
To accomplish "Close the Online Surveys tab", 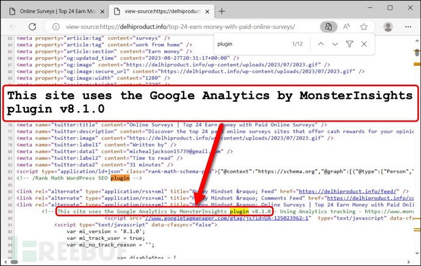I will (x=103, y=12).
